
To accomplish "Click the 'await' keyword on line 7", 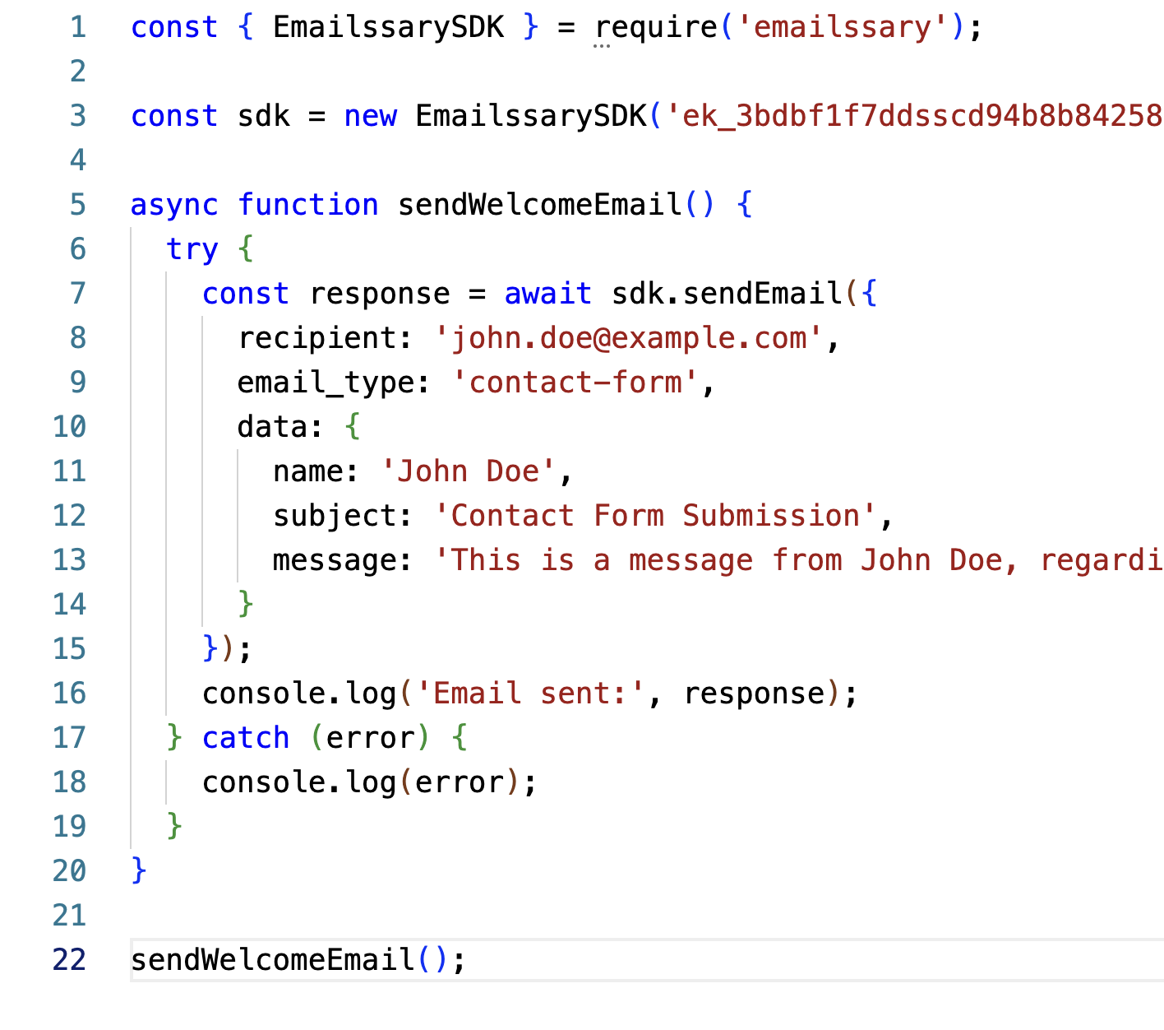I will [x=548, y=294].
